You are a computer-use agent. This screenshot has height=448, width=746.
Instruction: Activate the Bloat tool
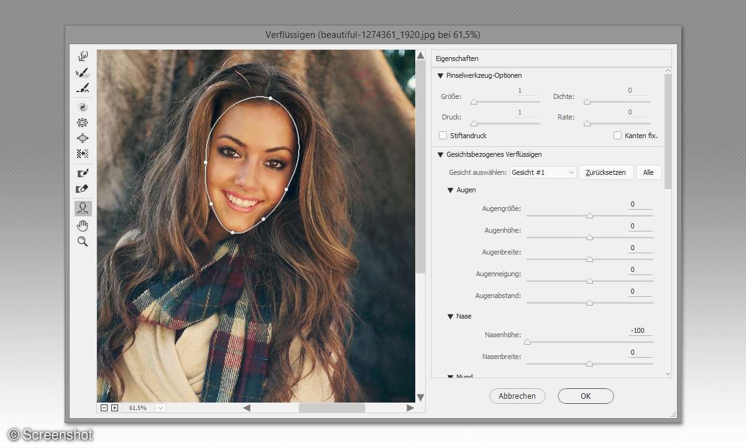82,138
